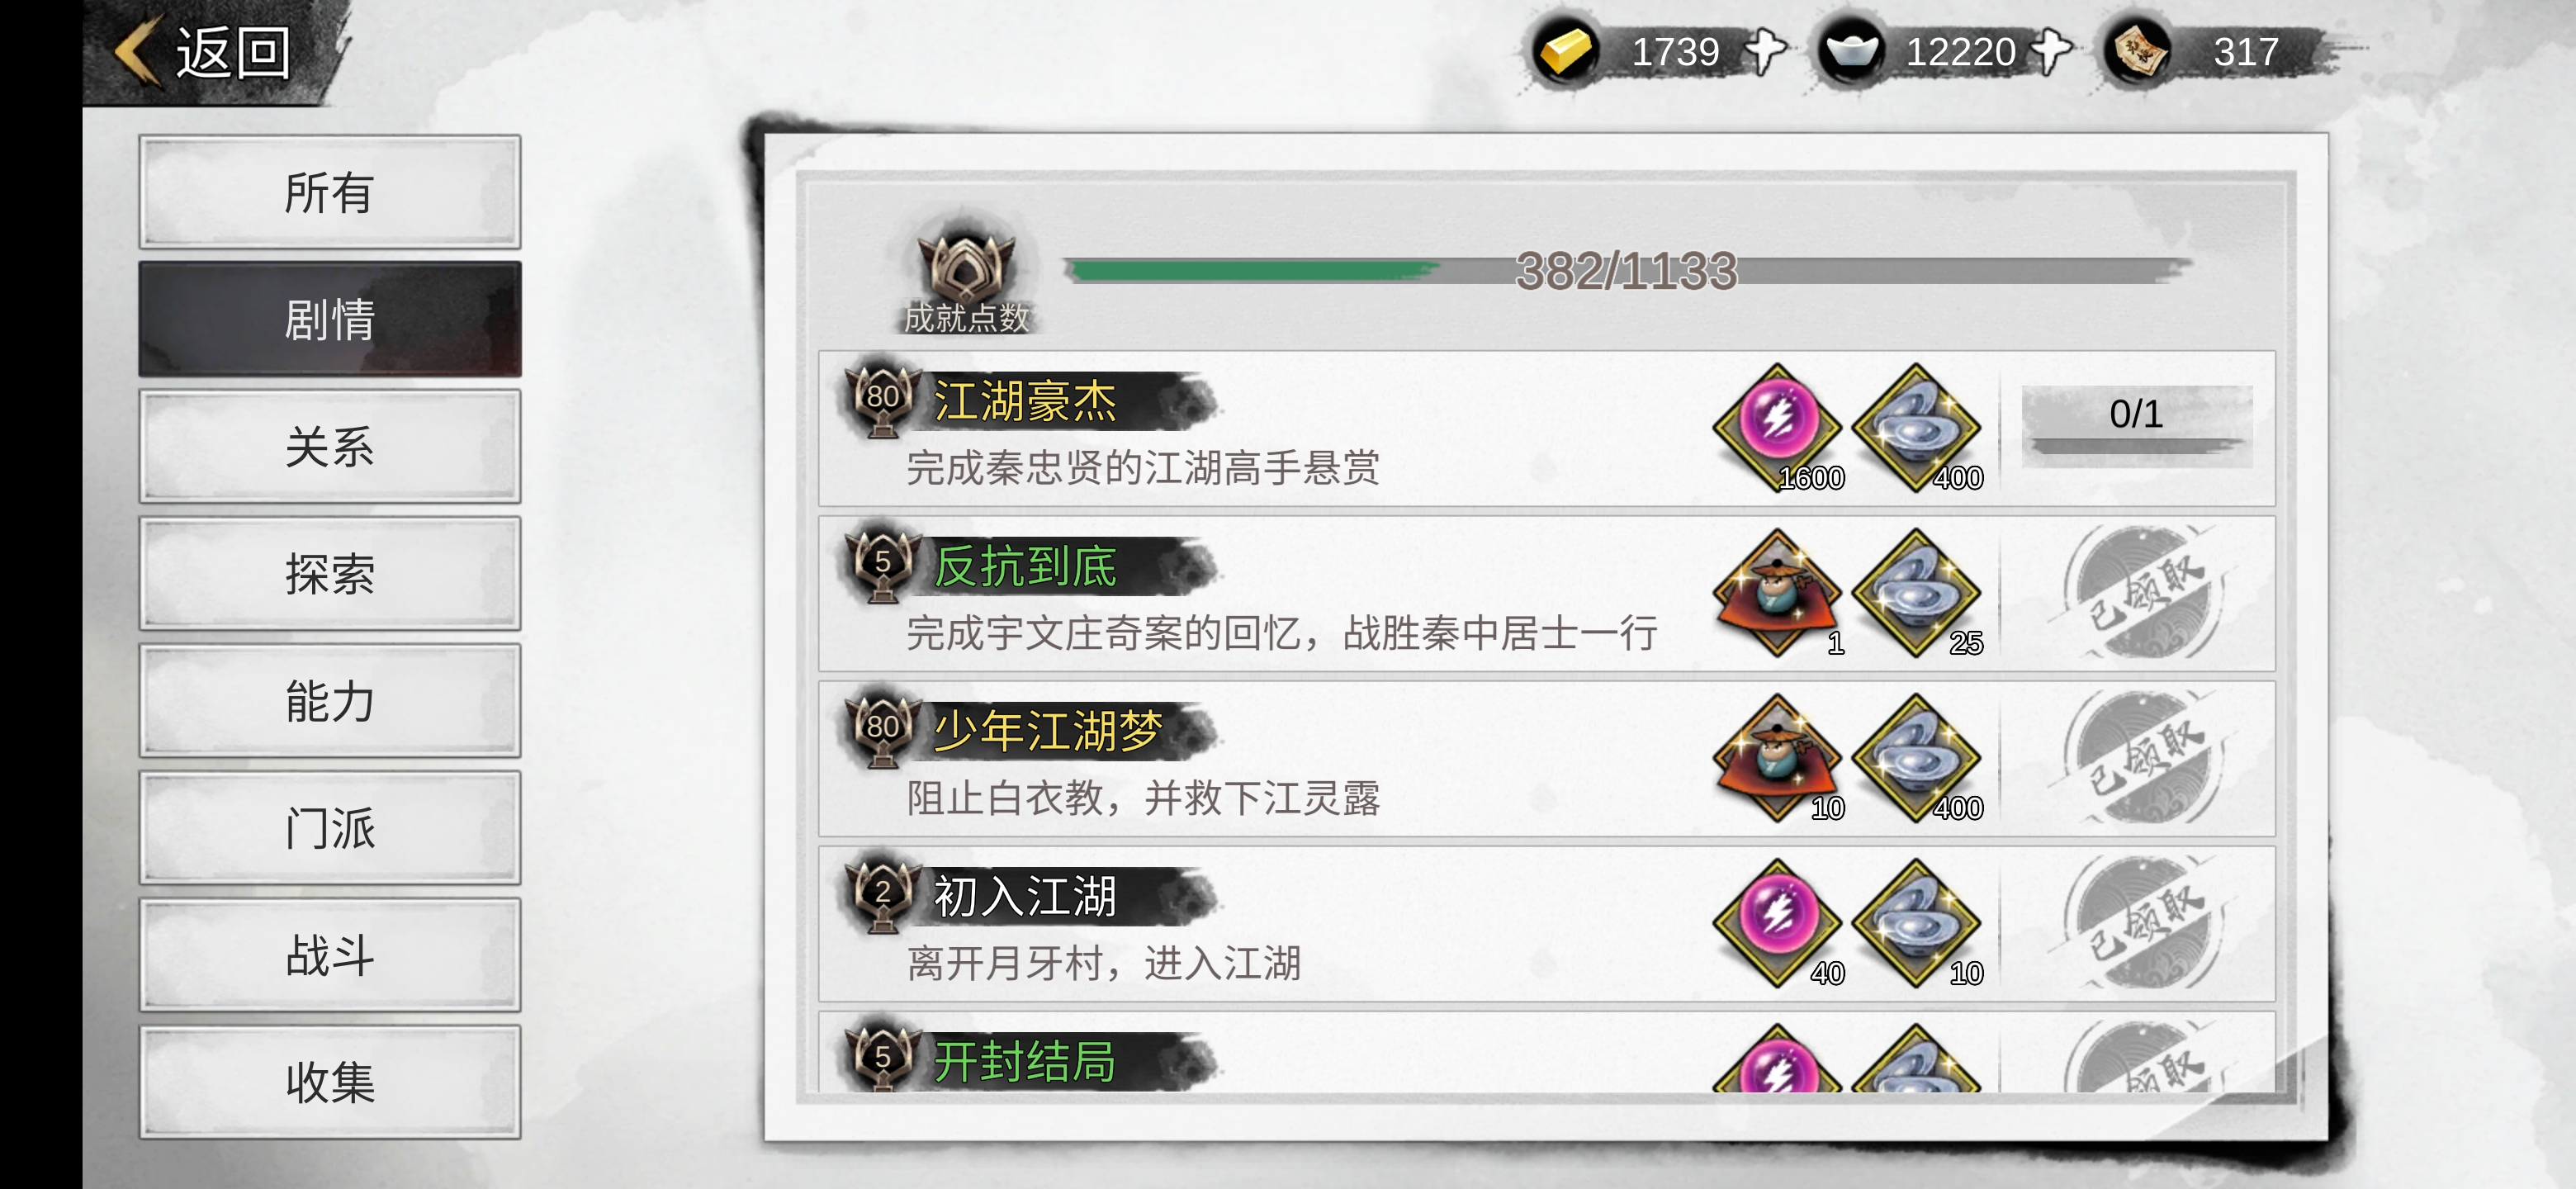Screen dimensions: 2576x1189
Task: Switch to the 关系 category tab
Action: [x=330, y=446]
